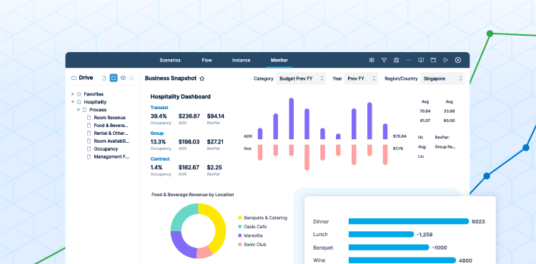Click the purple Maravilla legend dot

239,235
